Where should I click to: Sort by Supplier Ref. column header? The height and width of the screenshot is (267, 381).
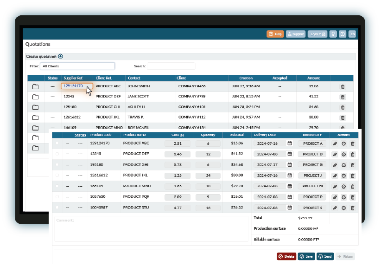[x=73, y=78]
